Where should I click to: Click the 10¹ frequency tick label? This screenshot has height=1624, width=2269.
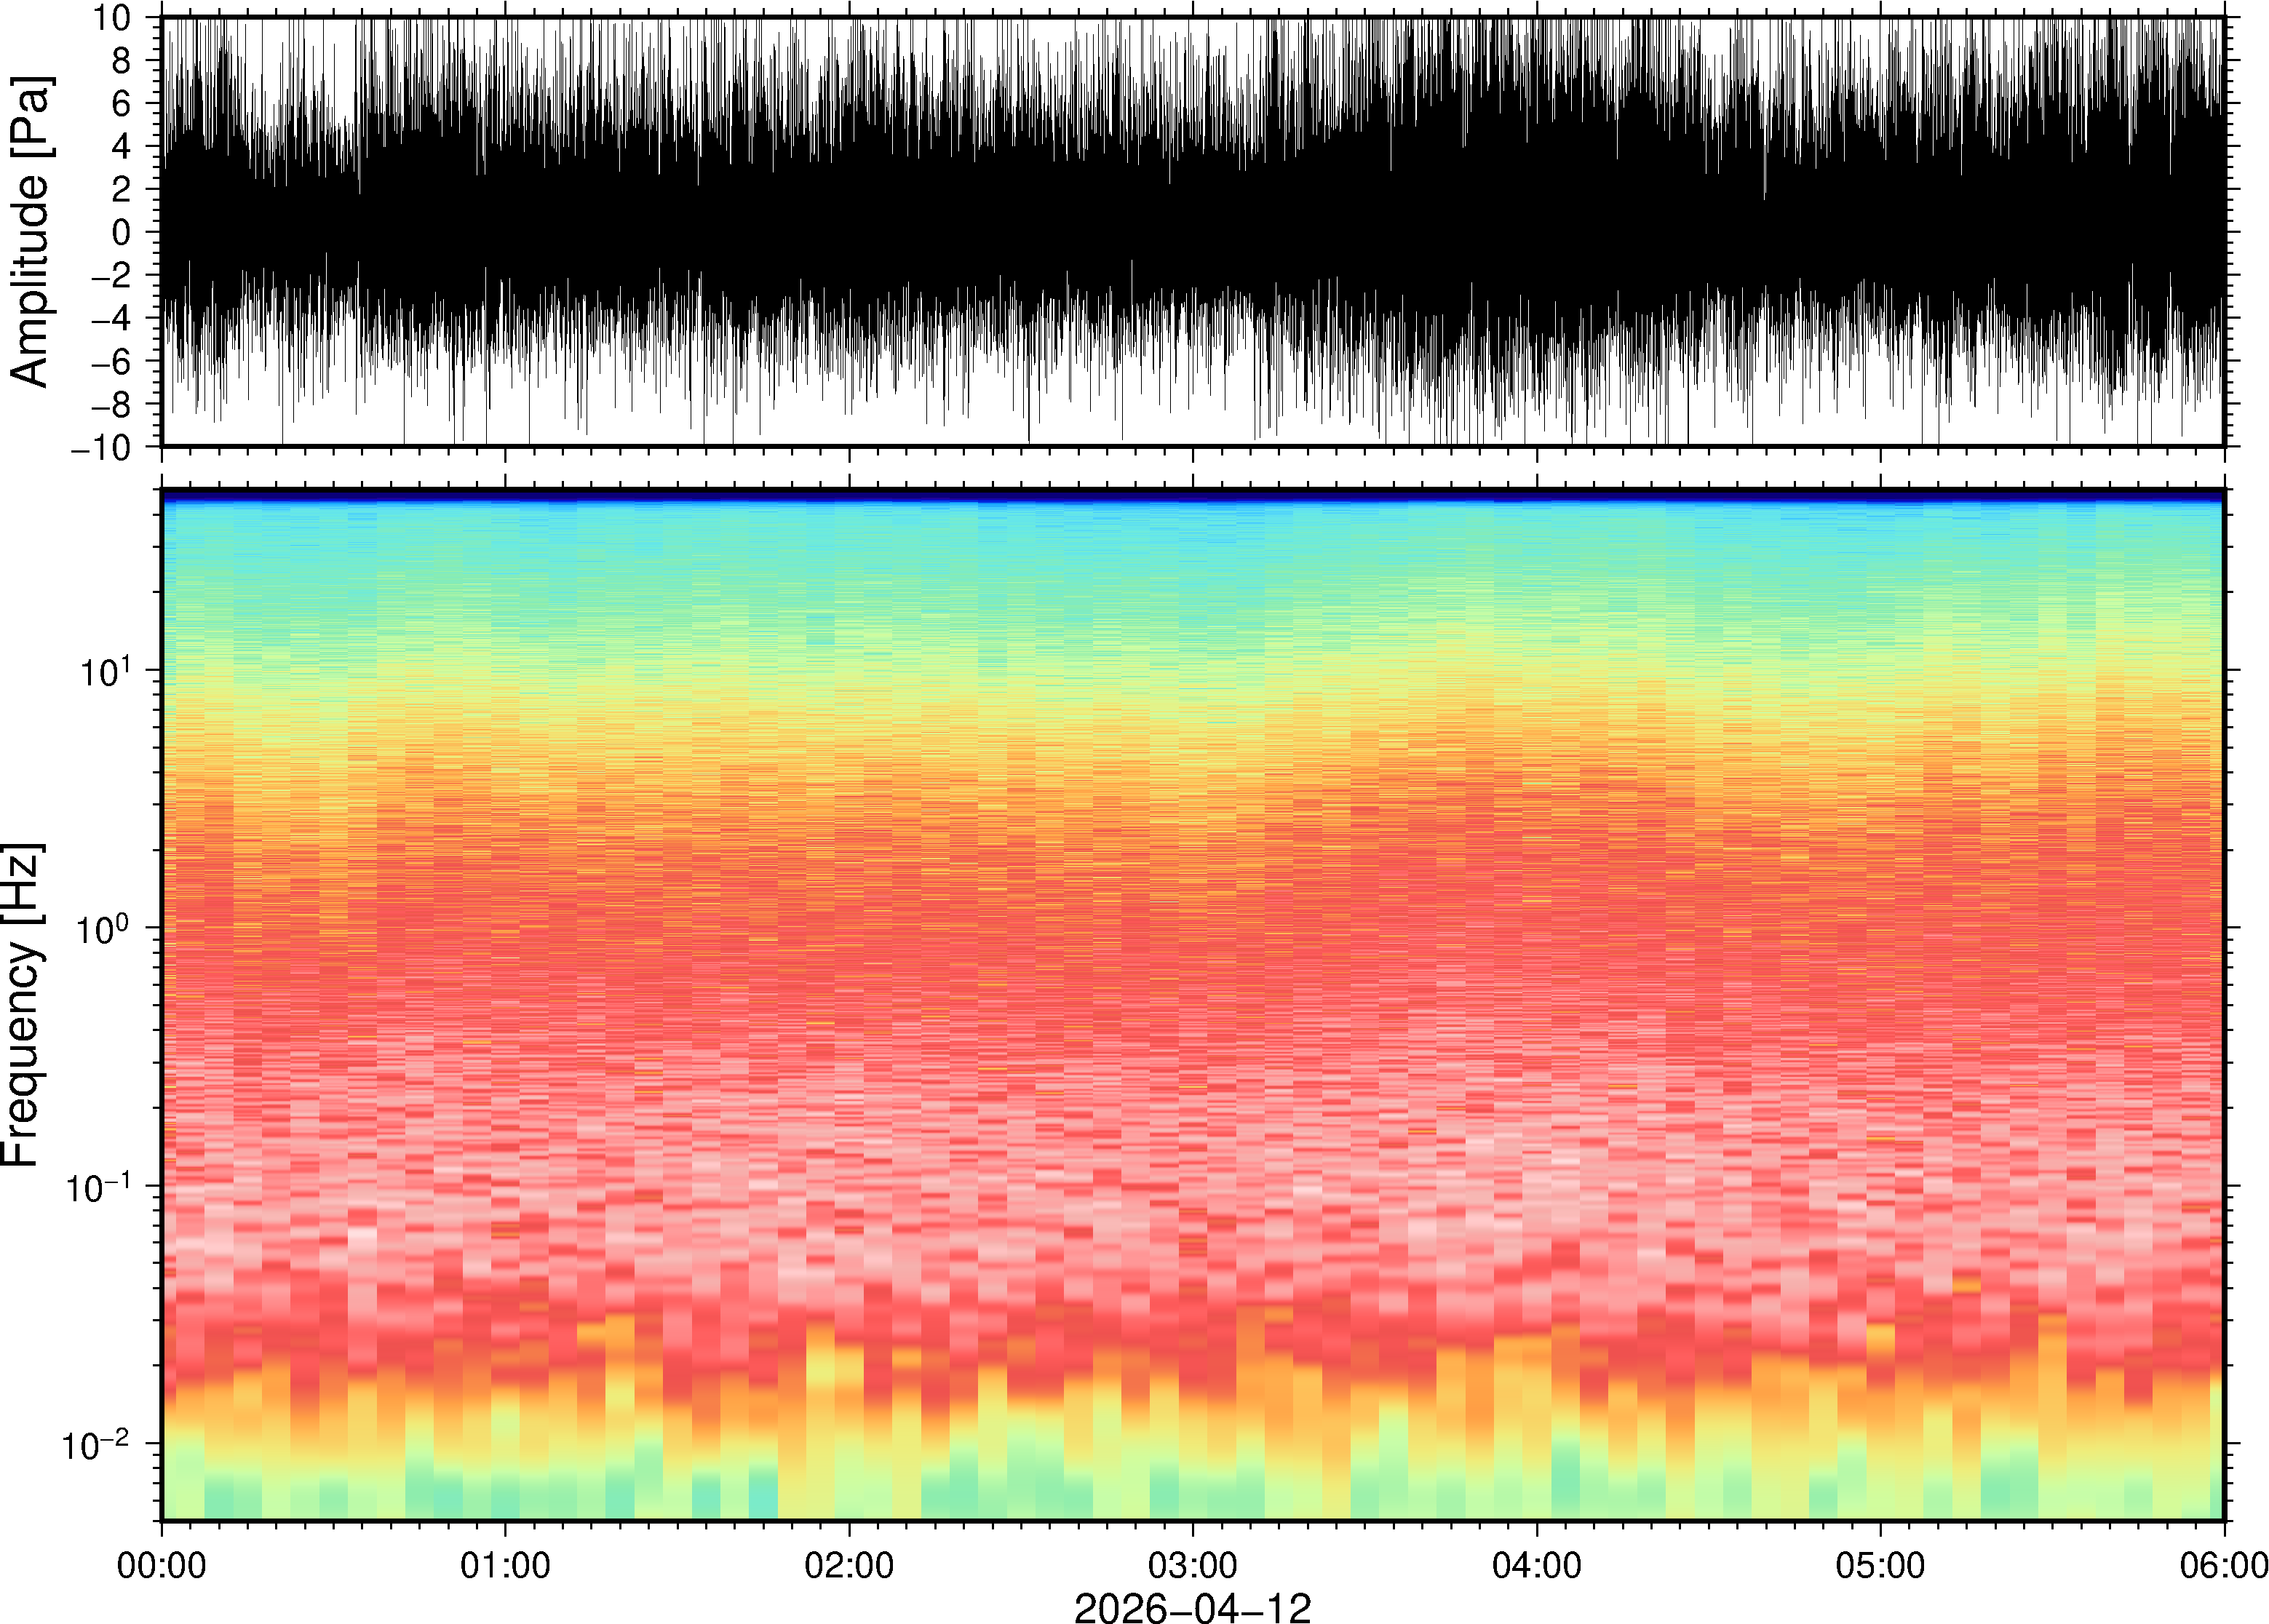105,672
